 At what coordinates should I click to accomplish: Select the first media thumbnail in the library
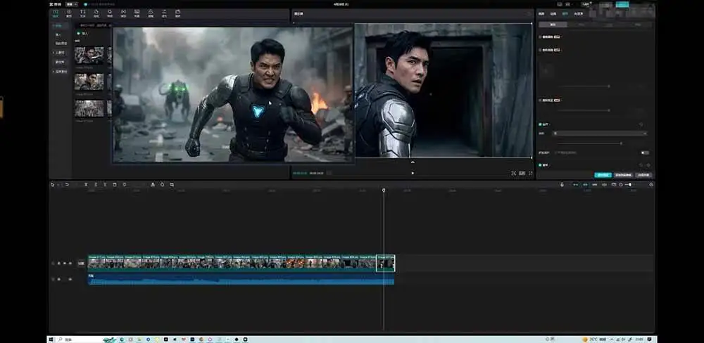pos(89,56)
